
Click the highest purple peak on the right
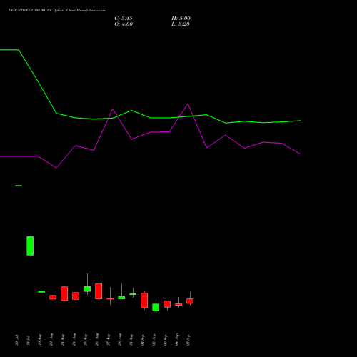pos(188,104)
